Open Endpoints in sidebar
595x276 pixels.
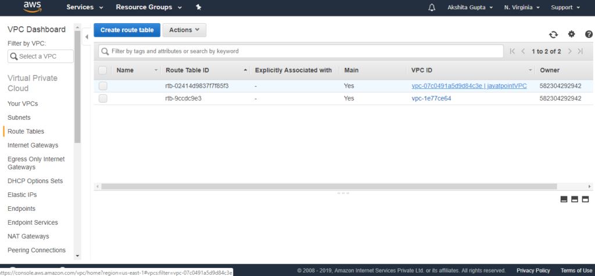click(x=21, y=209)
